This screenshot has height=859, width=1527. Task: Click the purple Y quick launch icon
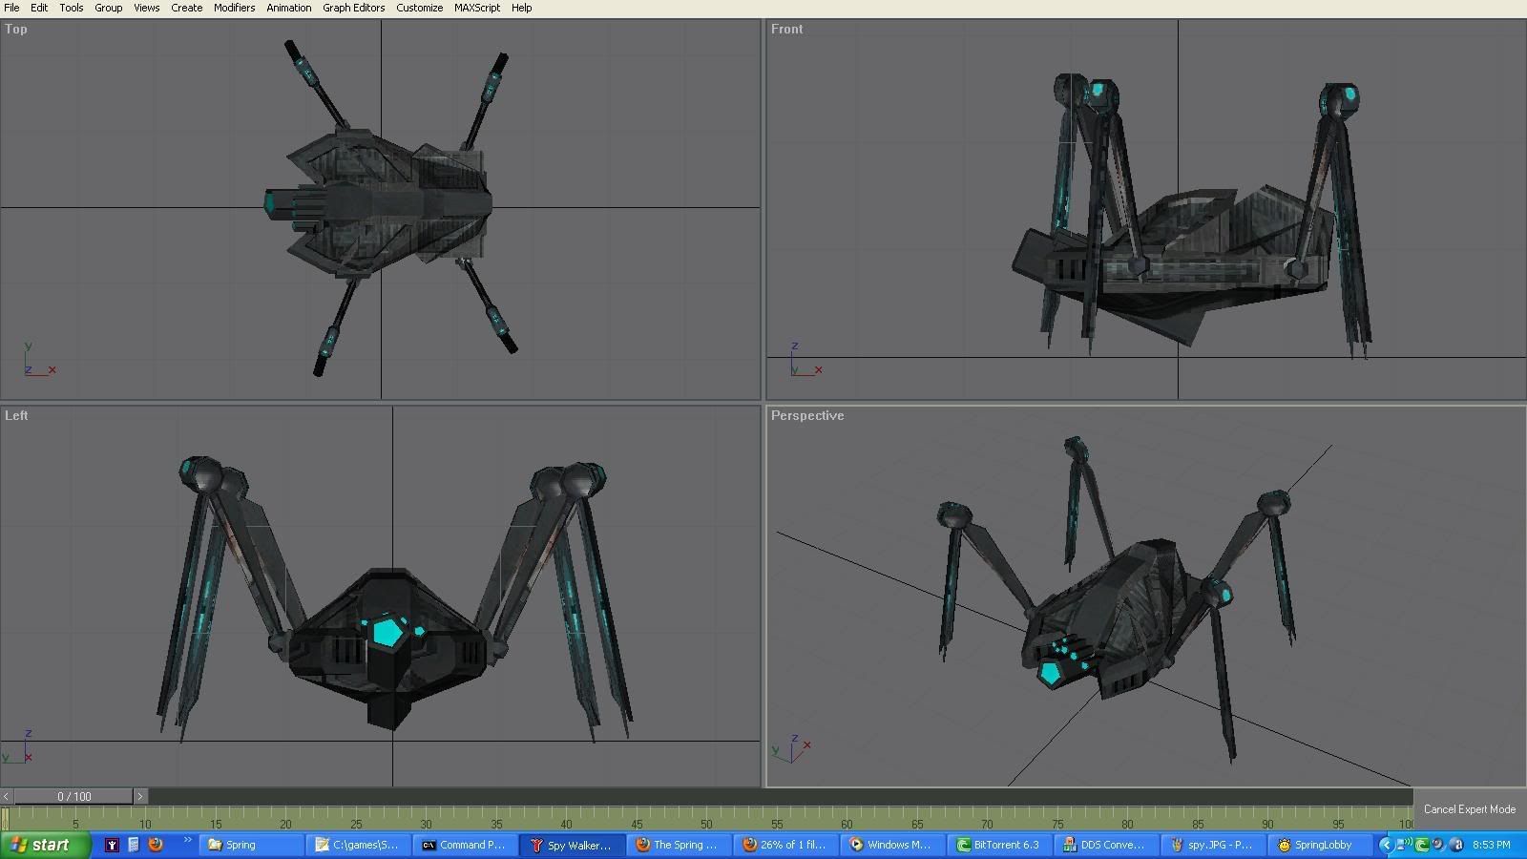click(112, 845)
